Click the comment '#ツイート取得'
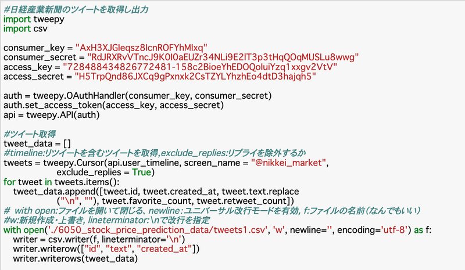 coord(30,134)
